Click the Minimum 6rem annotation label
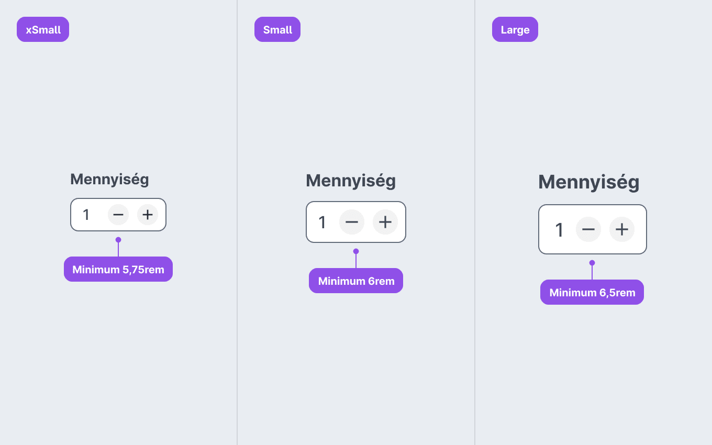This screenshot has height=445, width=712. point(356,281)
